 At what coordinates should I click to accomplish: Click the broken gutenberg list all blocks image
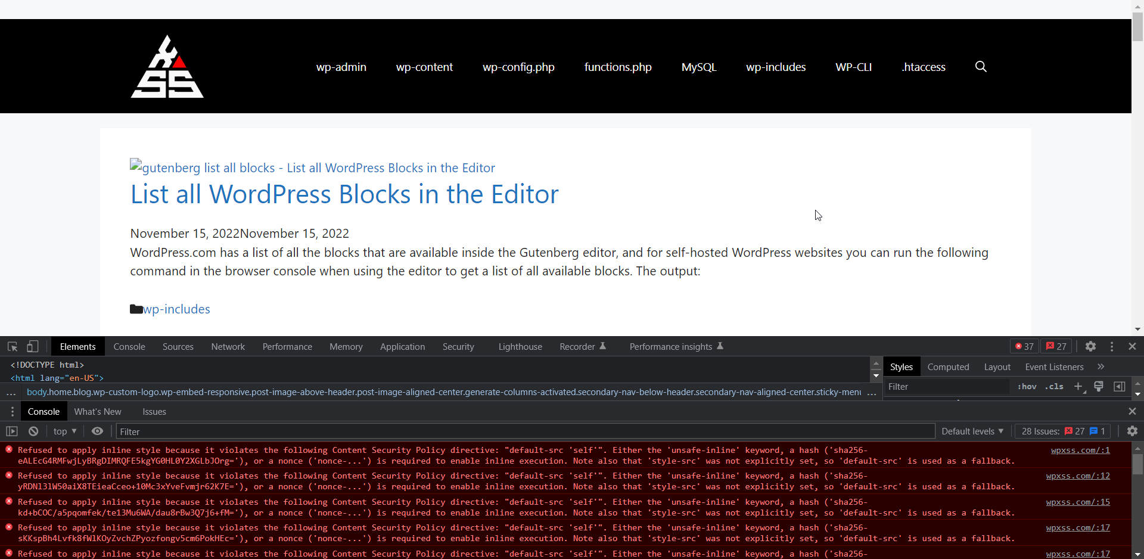pyautogui.click(x=313, y=167)
